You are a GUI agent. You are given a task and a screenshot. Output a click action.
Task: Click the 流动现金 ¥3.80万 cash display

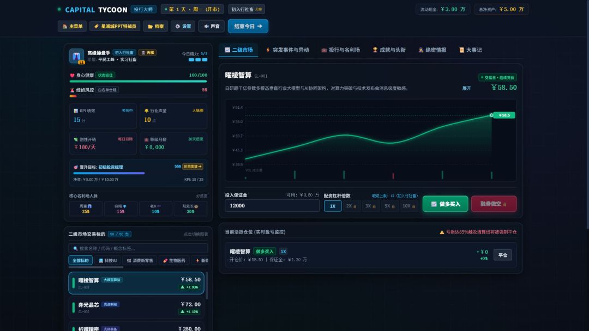(x=442, y=9)
